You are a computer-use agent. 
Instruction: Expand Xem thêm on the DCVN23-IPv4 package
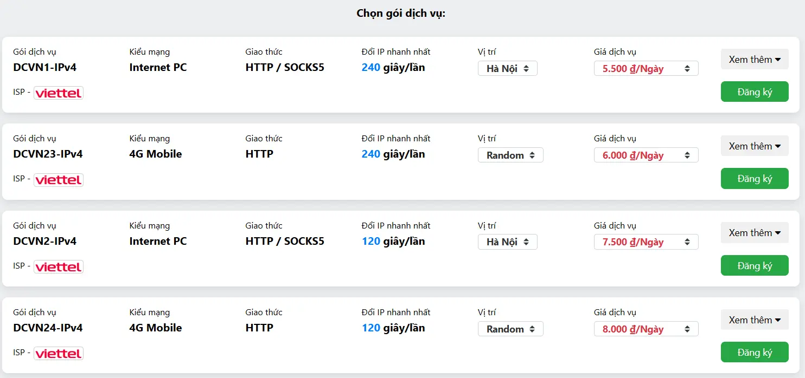tap(754, 146)
